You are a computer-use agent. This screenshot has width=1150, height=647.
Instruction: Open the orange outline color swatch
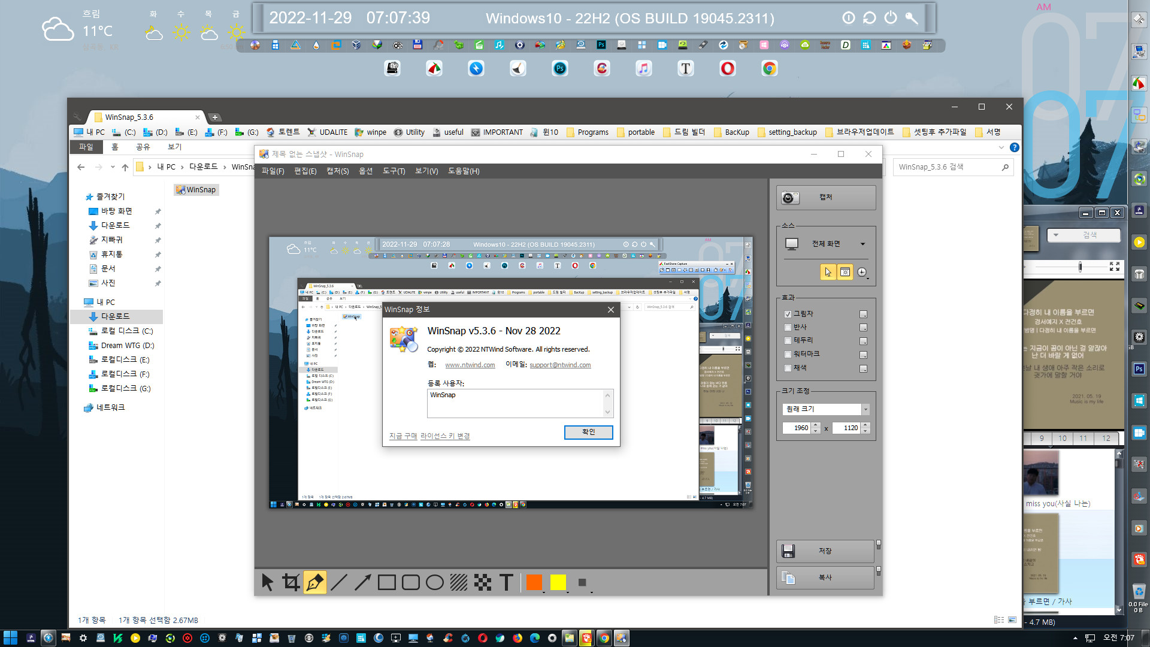coord(534,582)
